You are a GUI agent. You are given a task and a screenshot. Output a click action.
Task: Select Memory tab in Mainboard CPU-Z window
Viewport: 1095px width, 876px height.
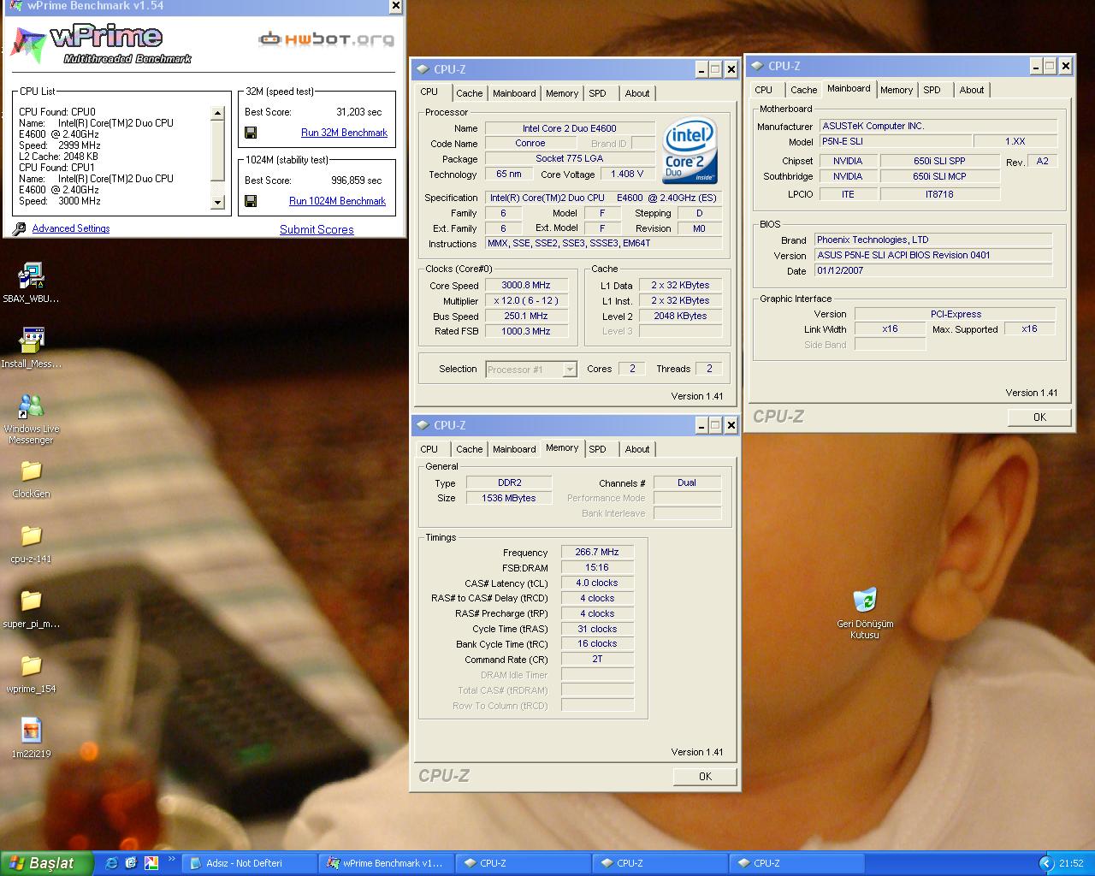pyautogui.click(x=896, y=90)
